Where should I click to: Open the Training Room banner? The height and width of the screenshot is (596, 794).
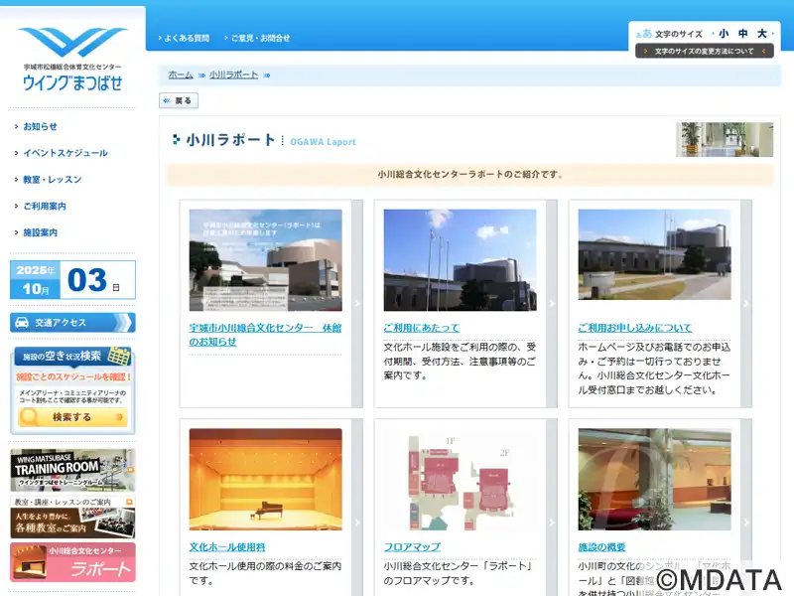click(x=72, y=469)
